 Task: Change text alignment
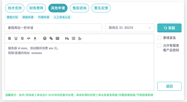point(80,38)
